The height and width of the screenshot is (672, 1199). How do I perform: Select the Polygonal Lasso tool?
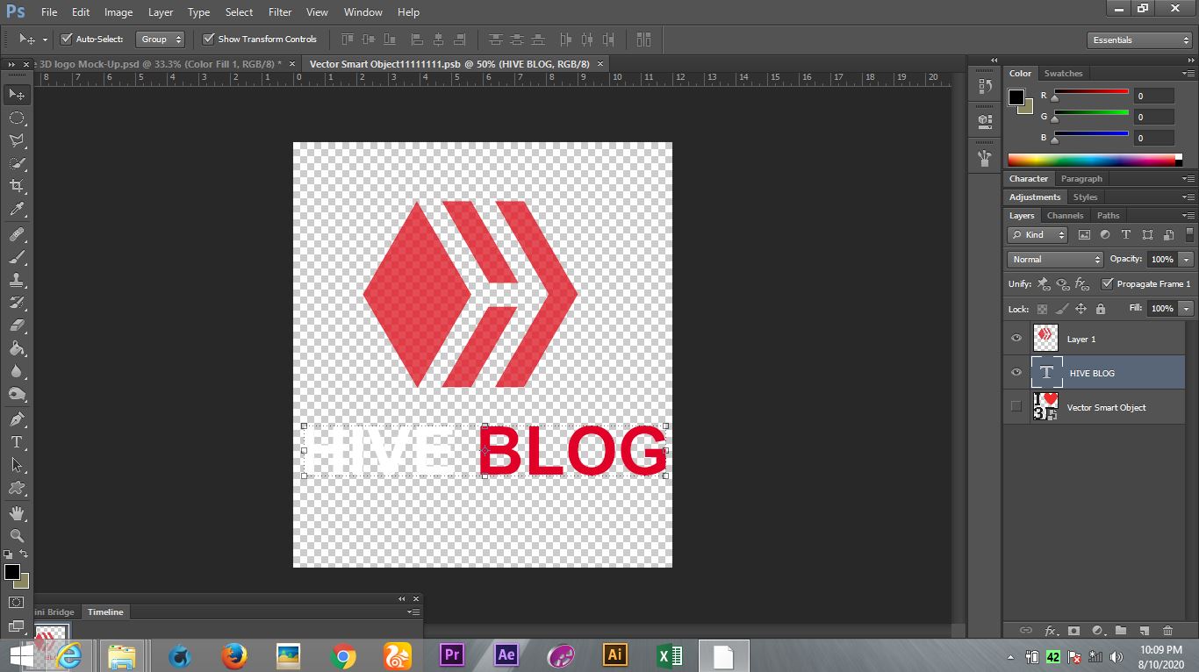coord(17,140)
